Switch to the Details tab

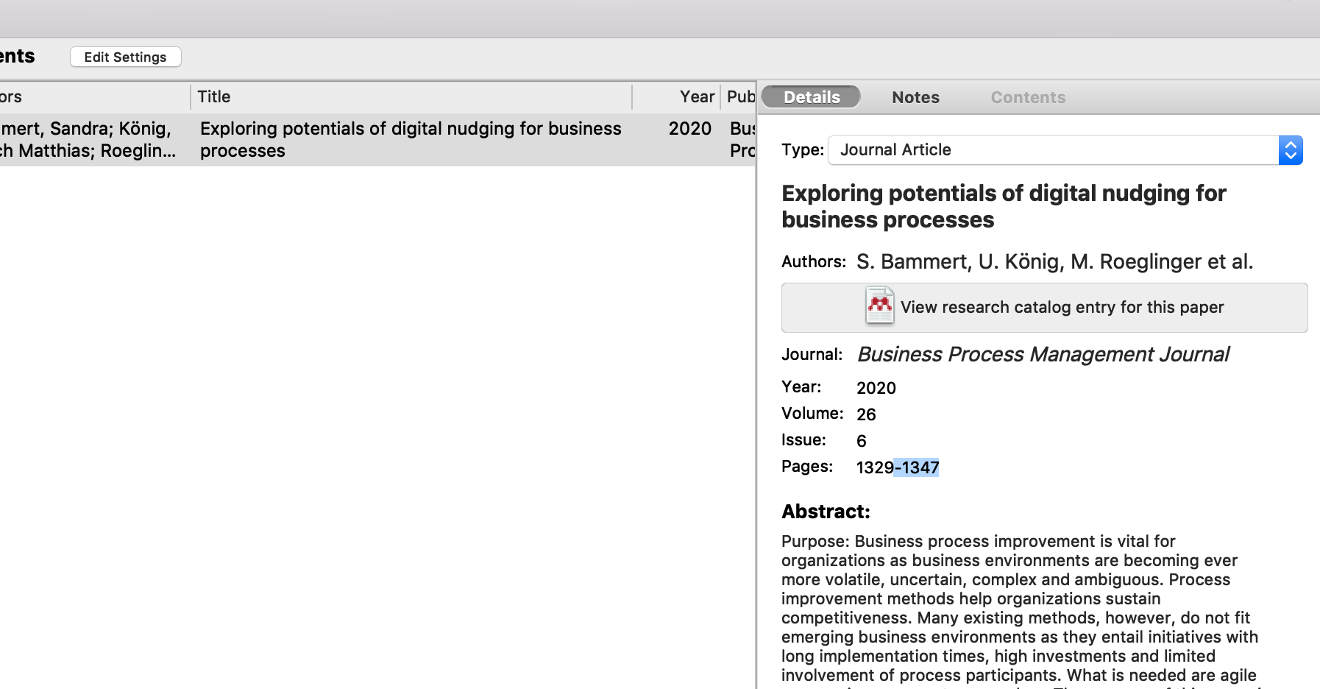point(812,97)
